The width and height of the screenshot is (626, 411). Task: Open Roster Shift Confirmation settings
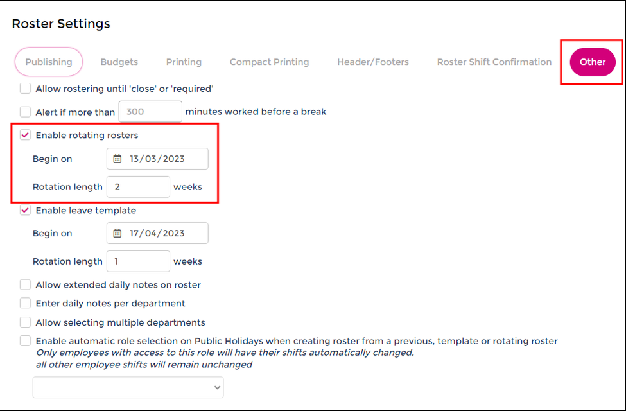pos(493,62)
